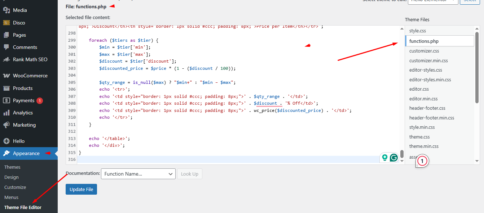
Task: Open editor.min.css theme file
Action: (x=423, y=99)
